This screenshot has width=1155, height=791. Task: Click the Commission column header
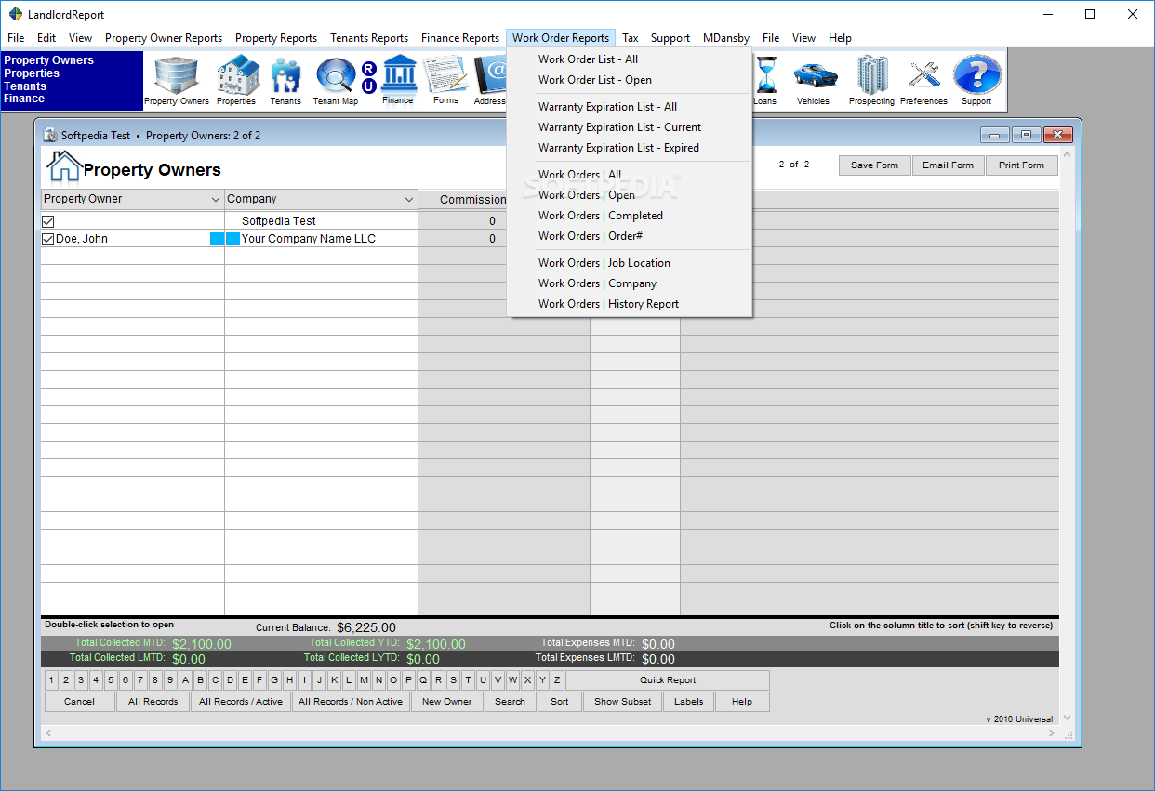[x=472, y=200]
